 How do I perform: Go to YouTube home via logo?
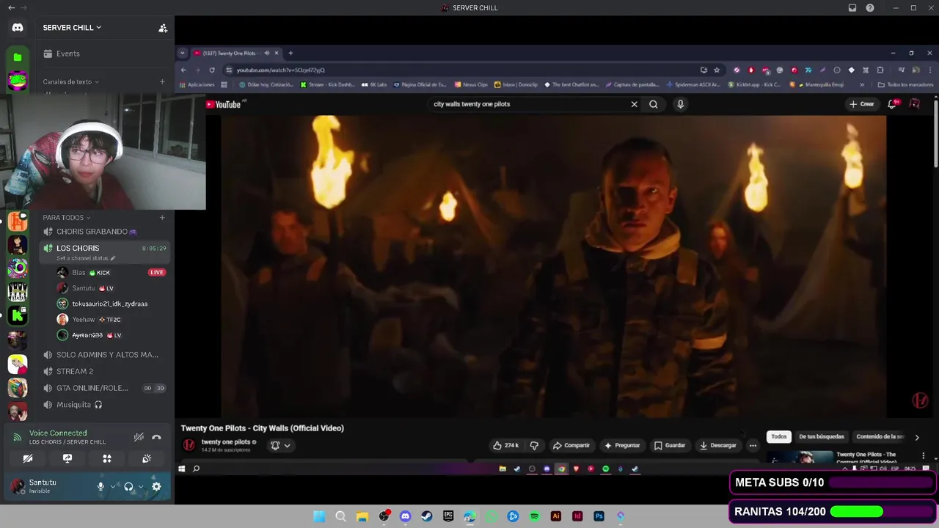click(223, 104)
